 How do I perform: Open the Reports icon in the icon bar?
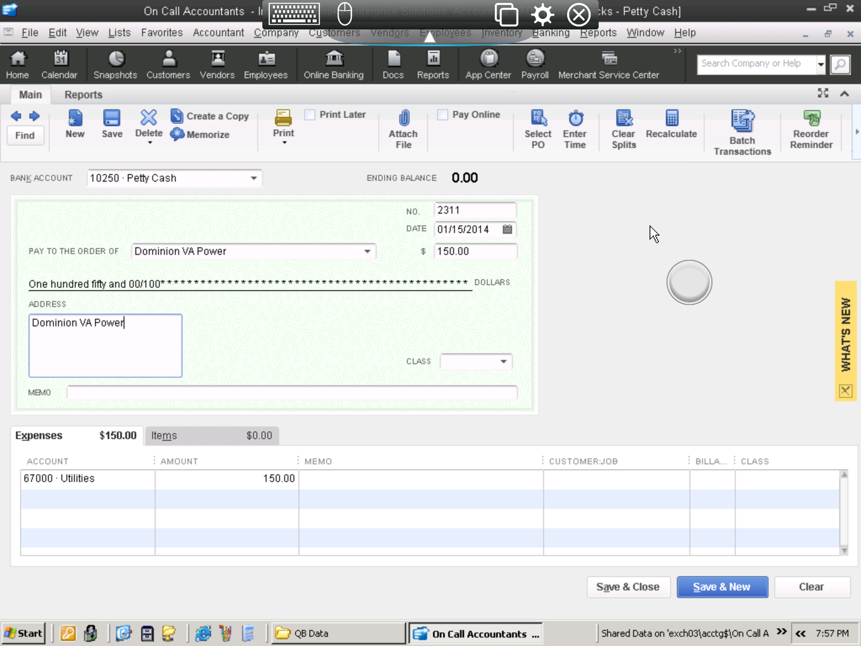433,64
